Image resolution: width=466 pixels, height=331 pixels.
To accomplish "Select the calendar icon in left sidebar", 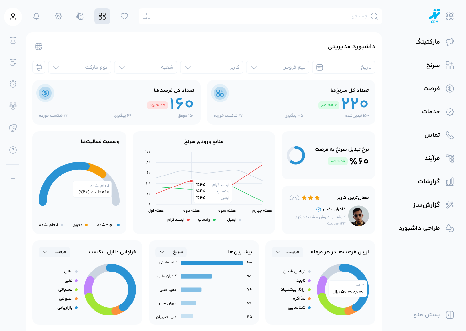I will pyautogui.click(x=13, y=40).
